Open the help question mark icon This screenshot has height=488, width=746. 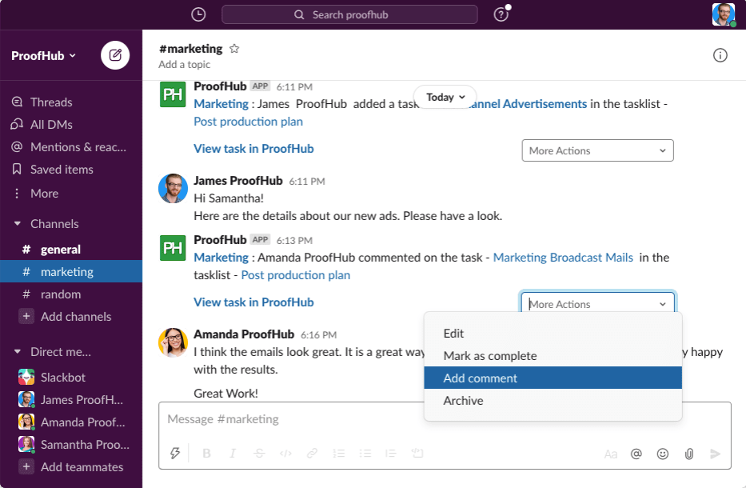(501, 14)
